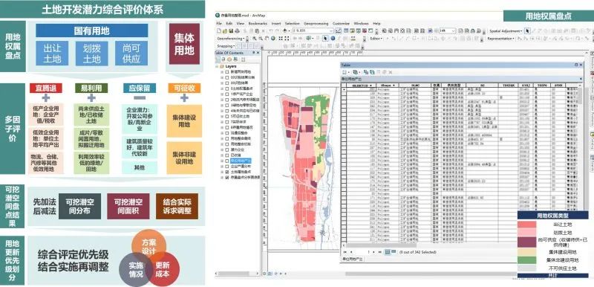Click the Editor Toolbar icon beside scale box

[339, 30]
